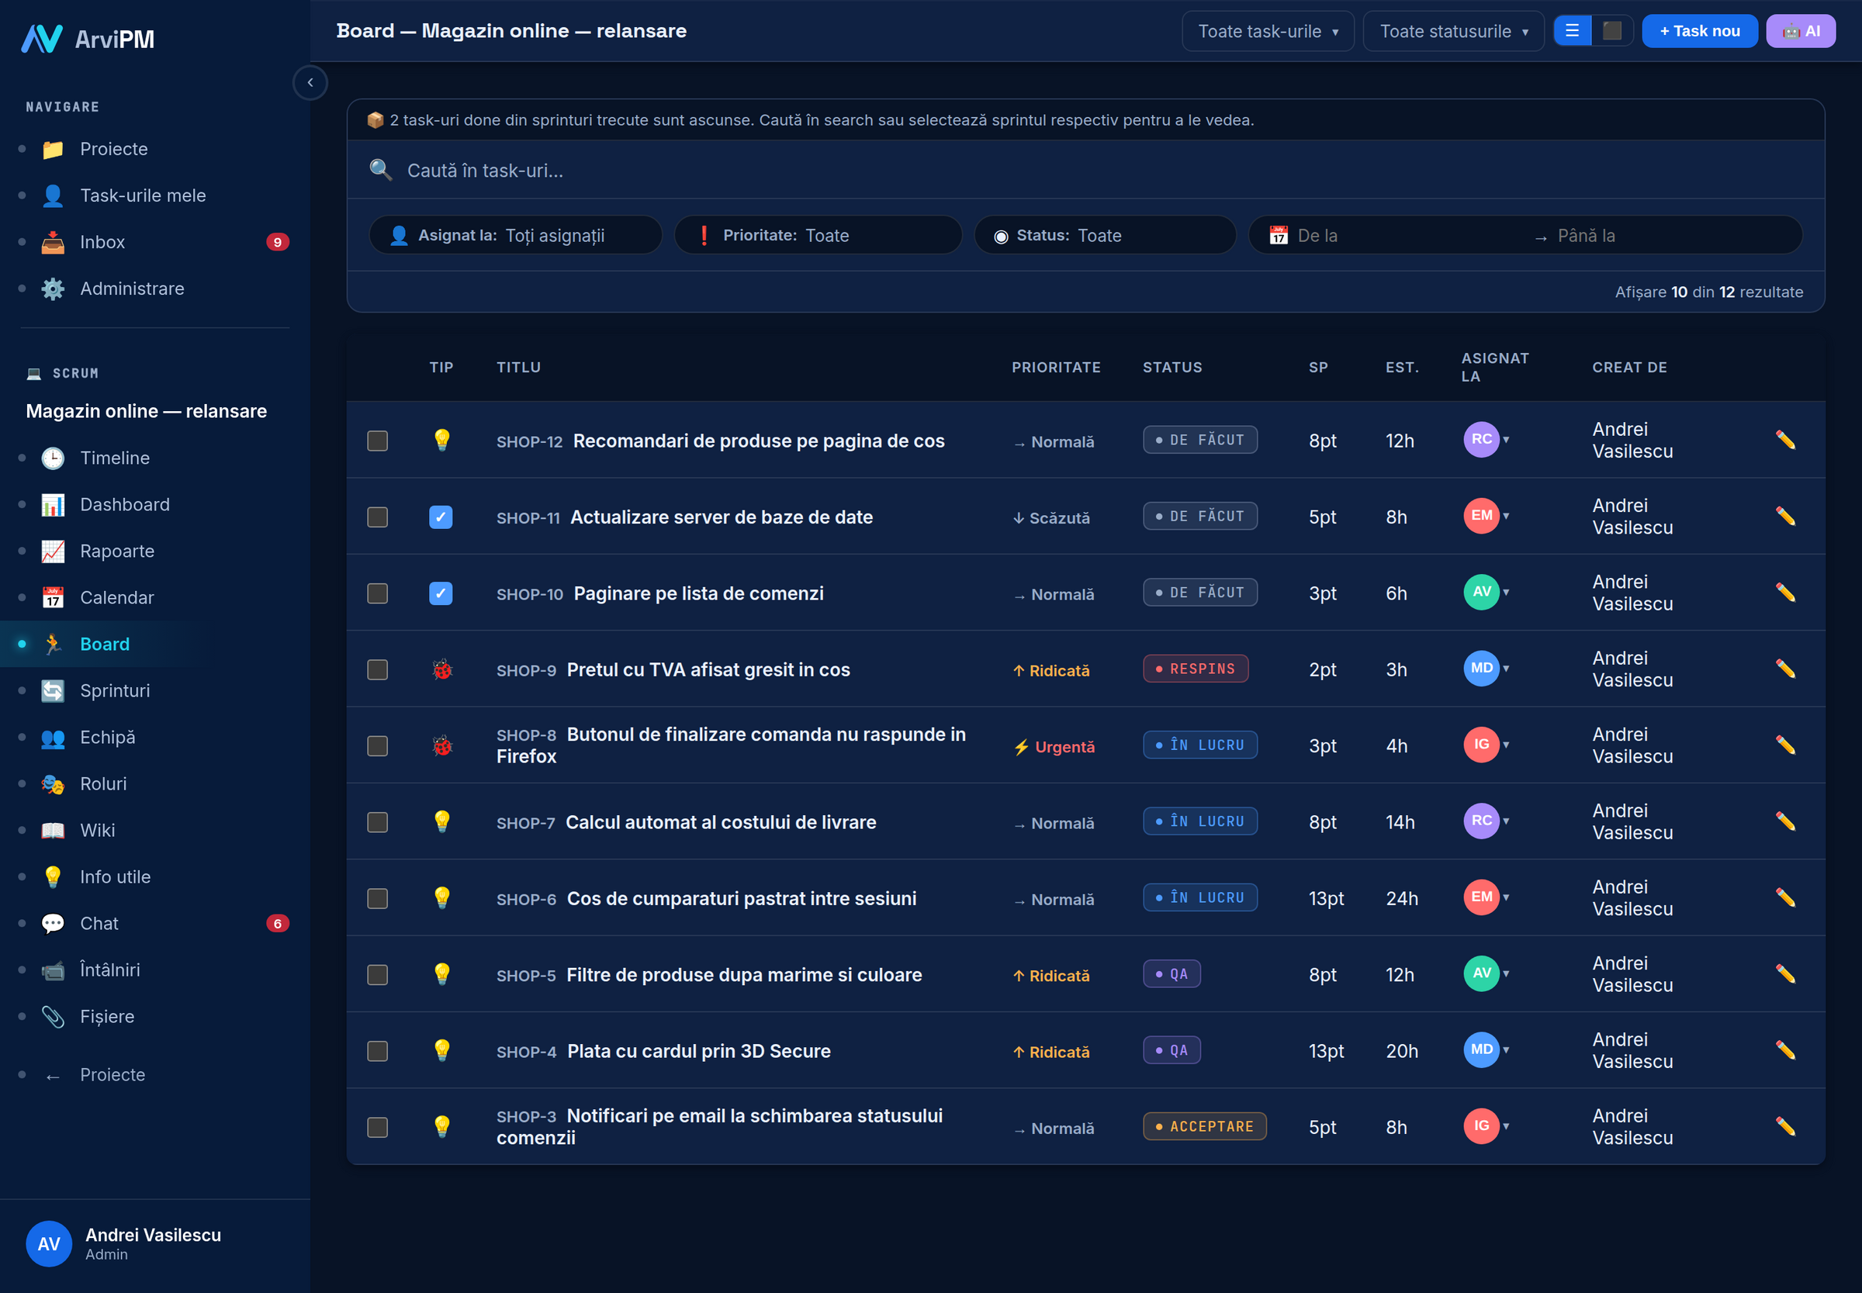
Task: Open assignee dropdown for SHOP-11
Action: point(1486,516)
